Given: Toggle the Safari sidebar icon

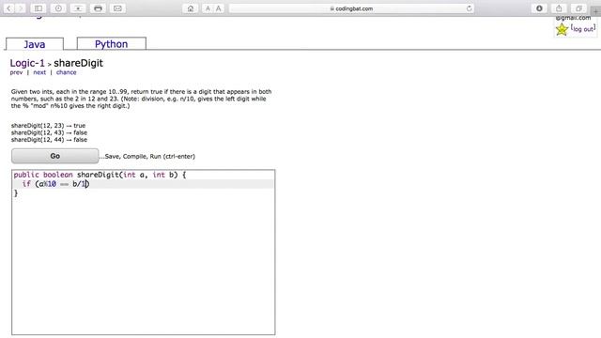Looking at the screenshot, I should point(39,8).
